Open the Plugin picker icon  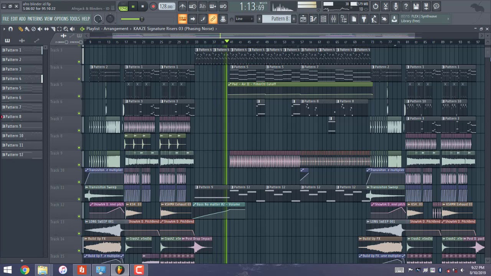click(x=364, y=19)
